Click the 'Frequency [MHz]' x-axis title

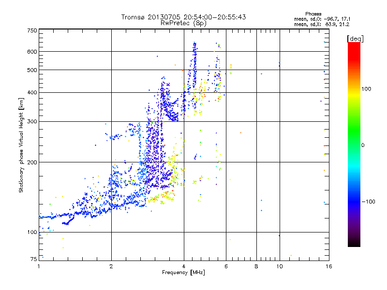[183, 273]
